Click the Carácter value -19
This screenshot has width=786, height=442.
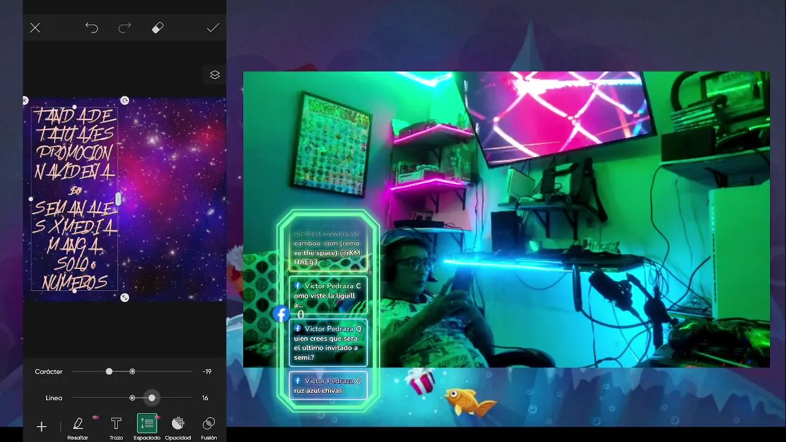pyautogui.click(x=207, y=372)
